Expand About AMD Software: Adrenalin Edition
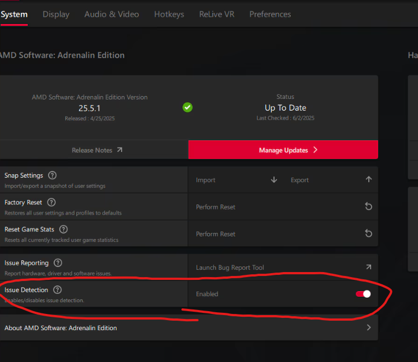The height and width of the screenshot is (362, 418). (189, 327)
